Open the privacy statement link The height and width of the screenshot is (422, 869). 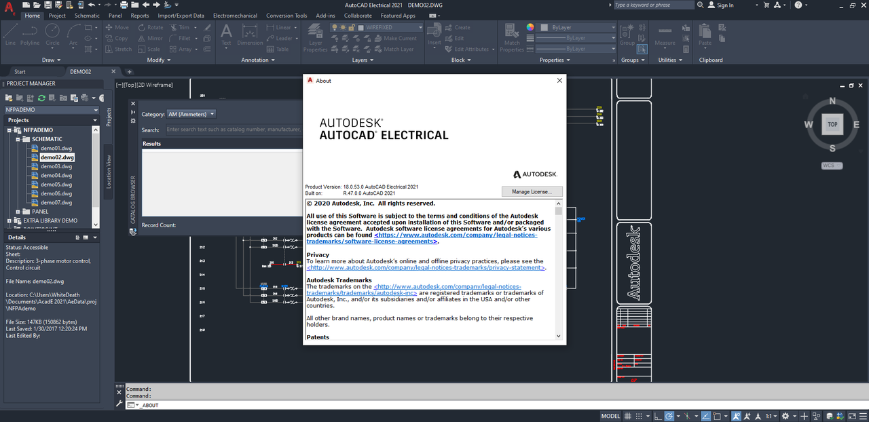[426, 267]
